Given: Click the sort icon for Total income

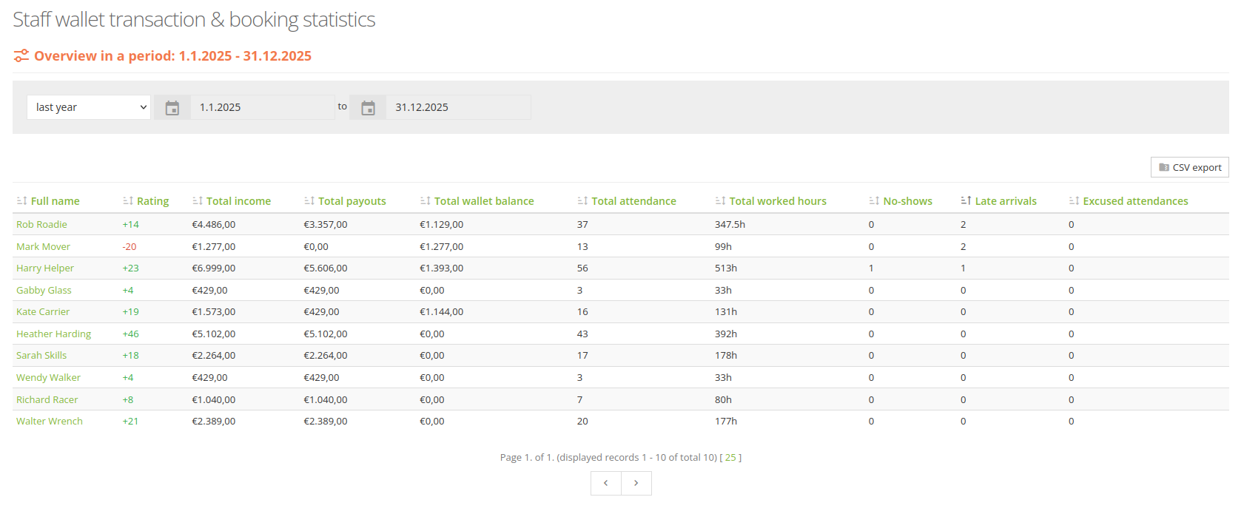Looking at the screenshot, I should click(198, 201).
